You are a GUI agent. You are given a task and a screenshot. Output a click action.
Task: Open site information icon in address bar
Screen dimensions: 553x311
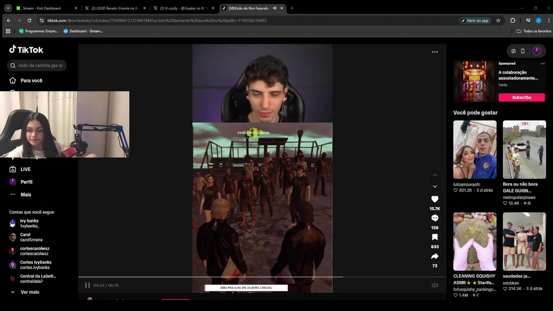pos(41,20)
